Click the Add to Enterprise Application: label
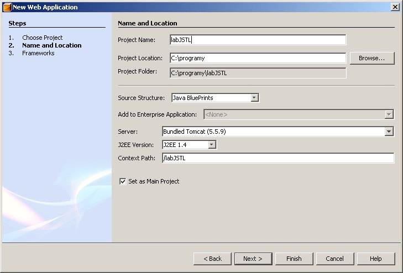The image size is (403, 273). 158,114
